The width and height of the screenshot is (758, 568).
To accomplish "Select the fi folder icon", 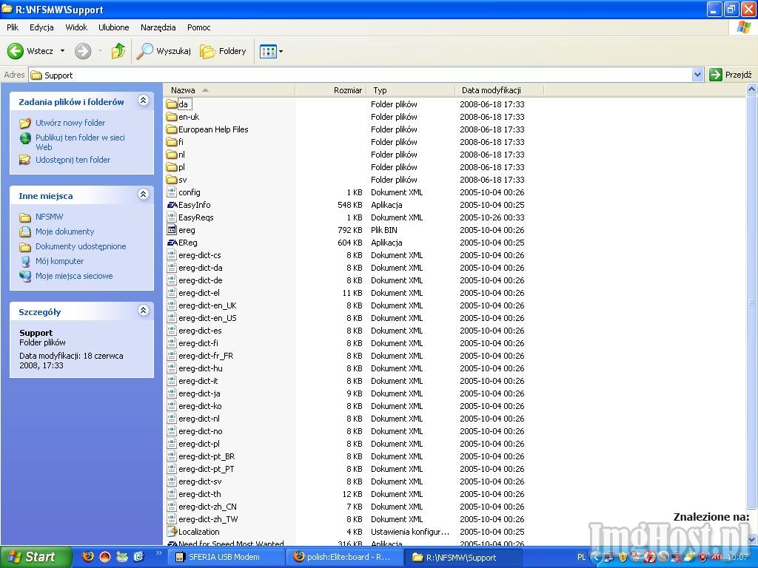I will (x=172, y=141).
